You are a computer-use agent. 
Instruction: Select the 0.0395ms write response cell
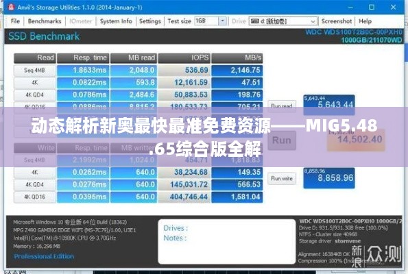(x=83, y=197)
